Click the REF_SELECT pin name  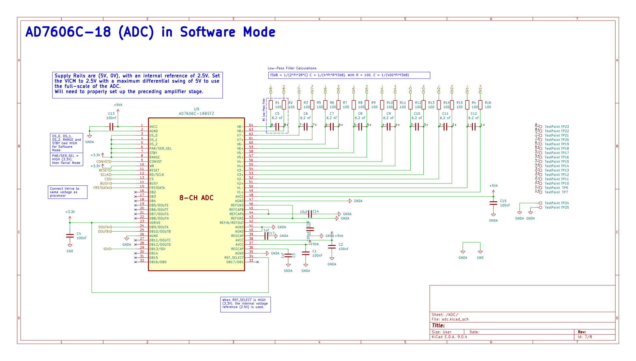[234, 258]
